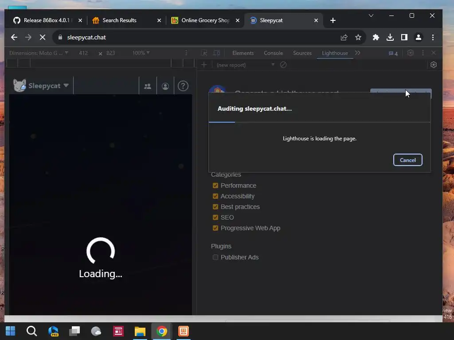Screen dimensions: 454x340
Task: Close the DevTools panel
Action: click(x=434, y=53)
